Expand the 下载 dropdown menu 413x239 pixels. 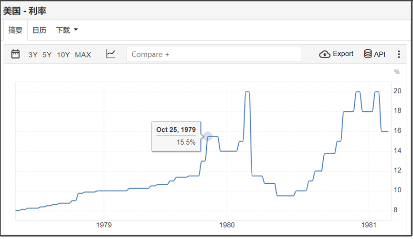coord(66,30)
